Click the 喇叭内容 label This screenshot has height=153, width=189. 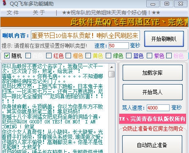pos(16,36)
